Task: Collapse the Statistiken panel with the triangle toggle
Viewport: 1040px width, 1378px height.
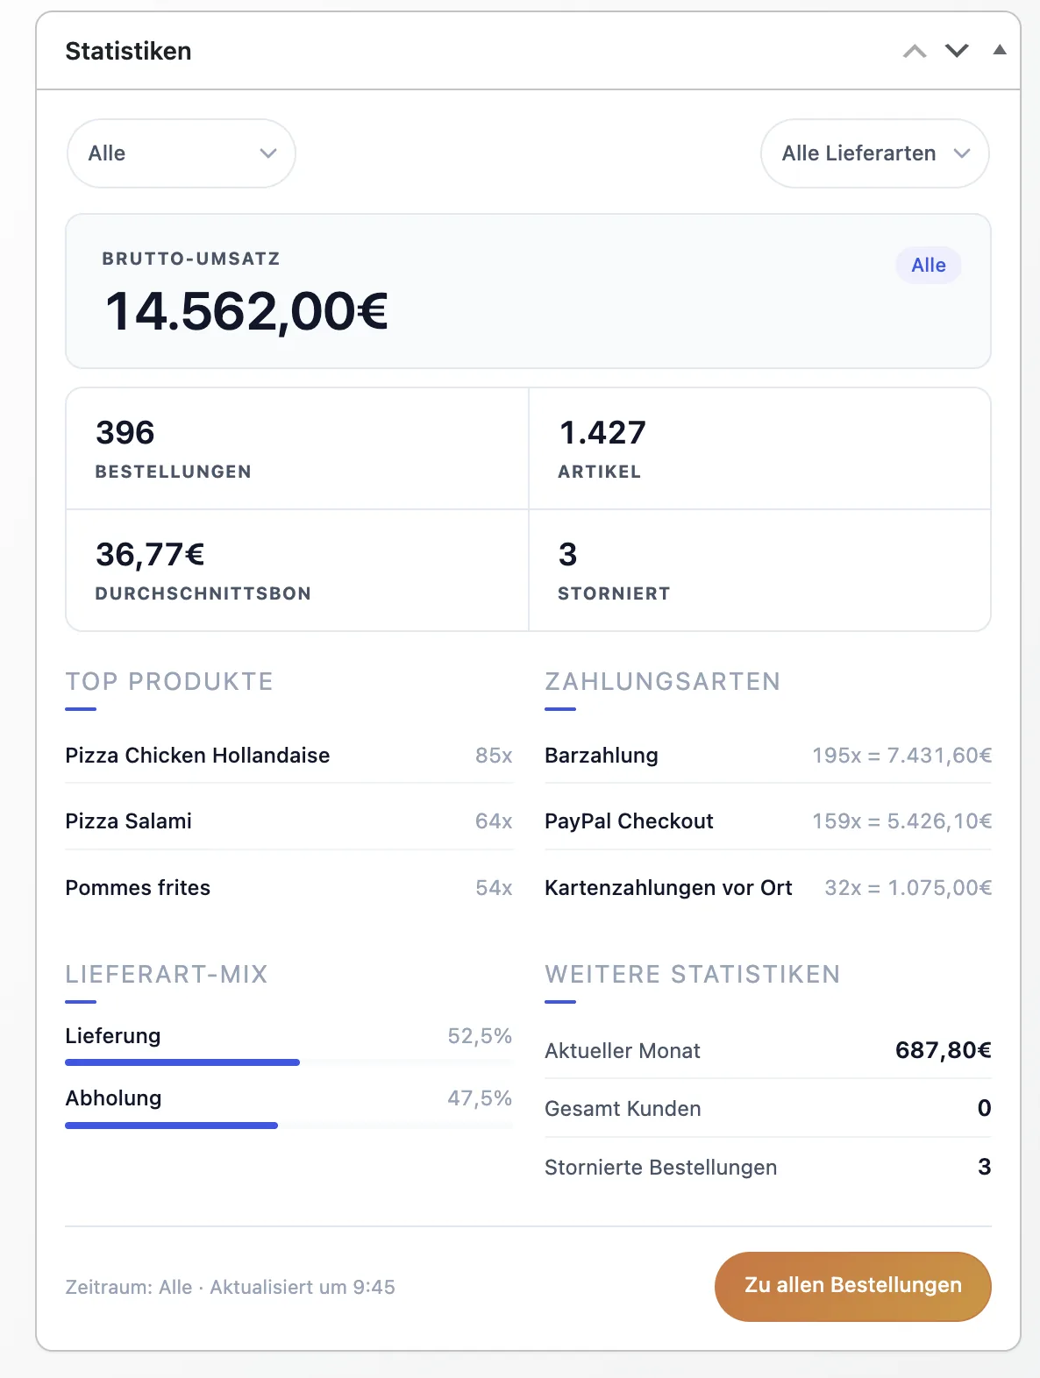Action: point(999,50)
